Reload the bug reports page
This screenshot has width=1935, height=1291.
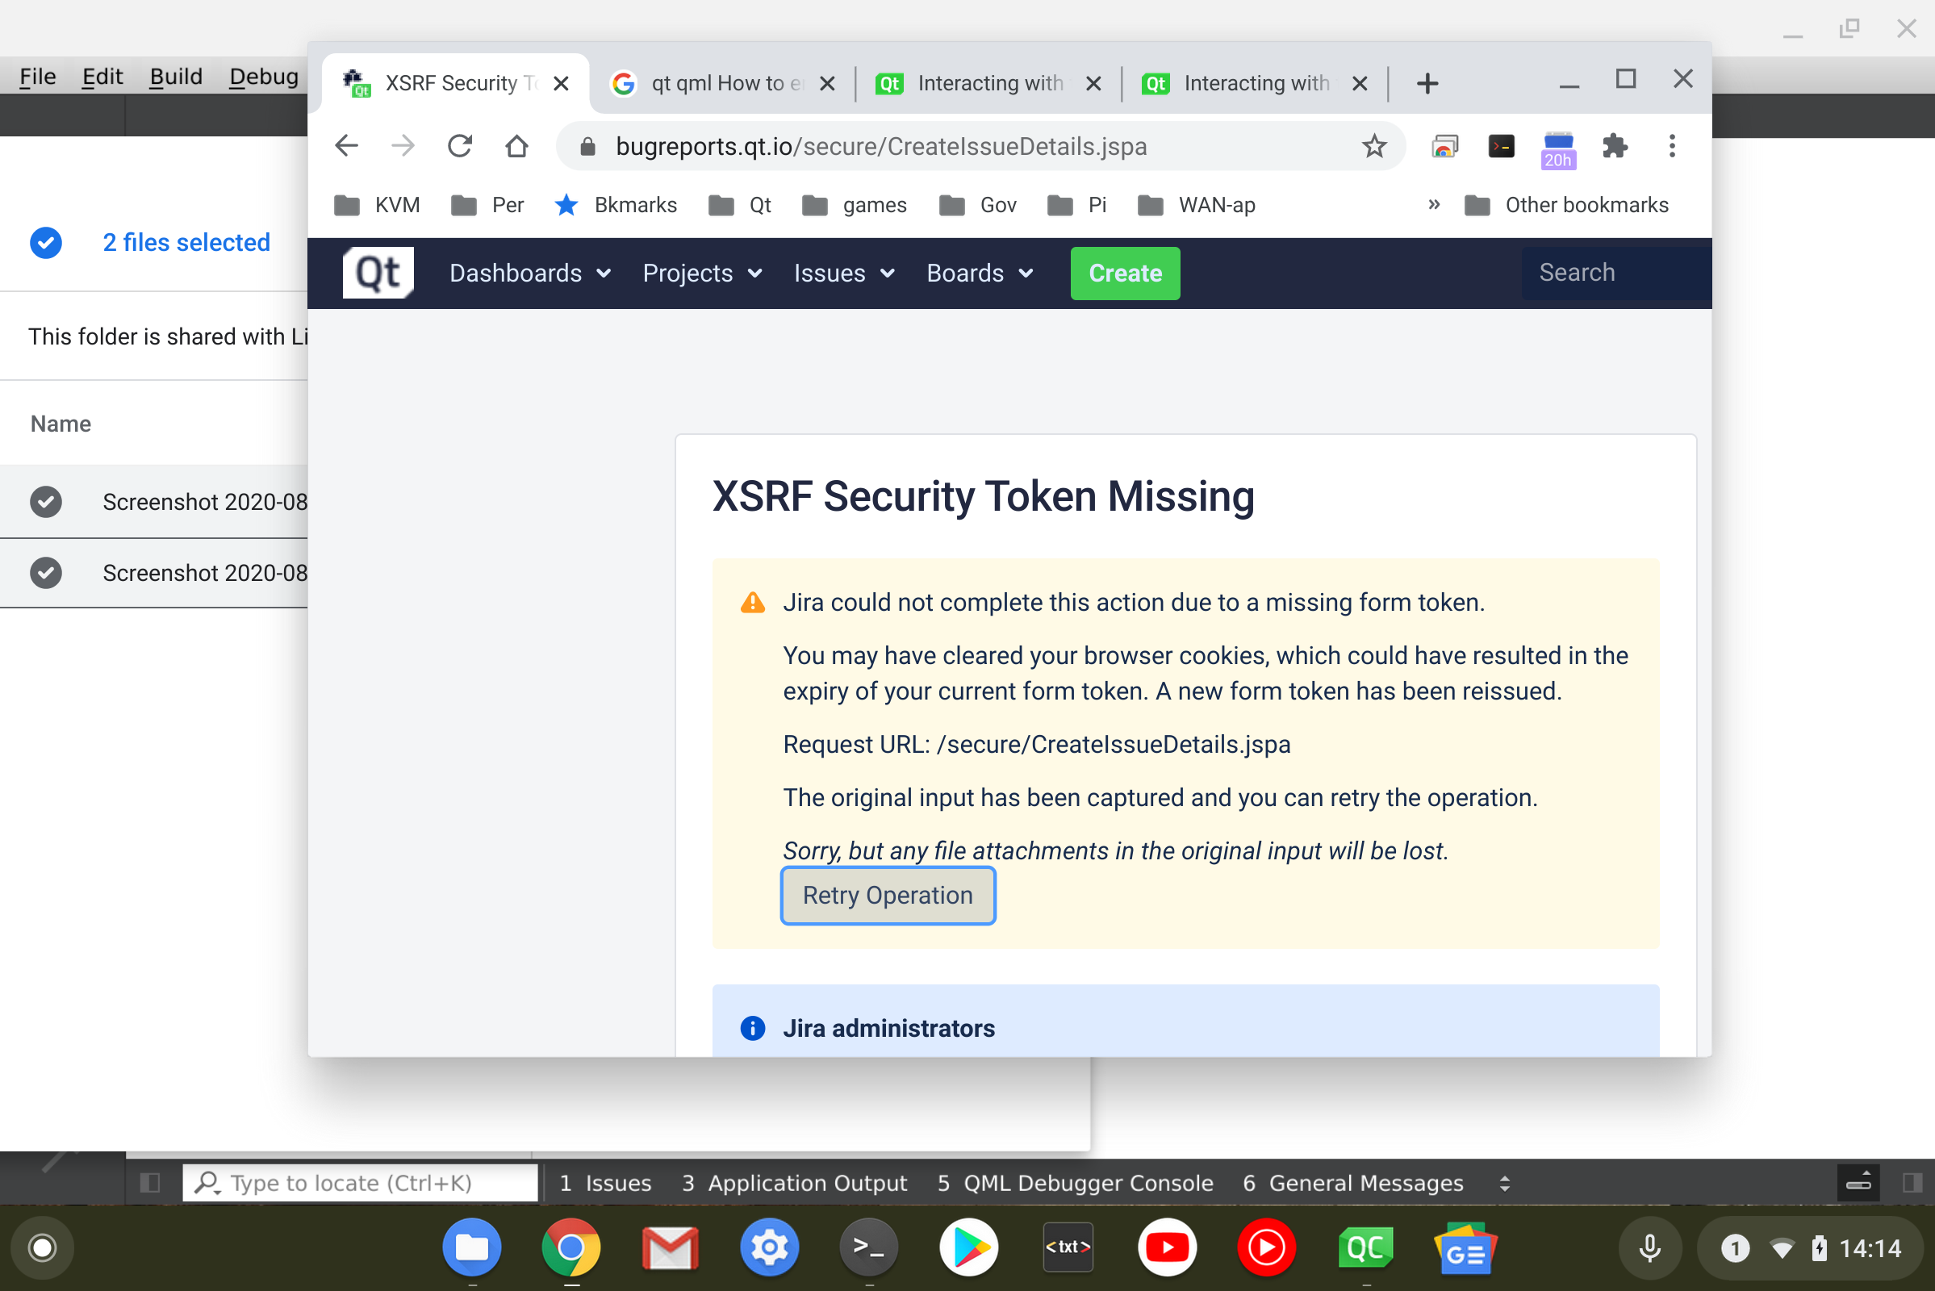[459, 147]
